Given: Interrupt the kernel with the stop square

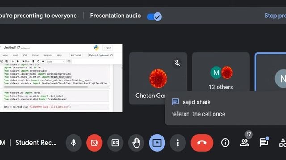Looking at the screenshot, I should (x=34, y=61).
